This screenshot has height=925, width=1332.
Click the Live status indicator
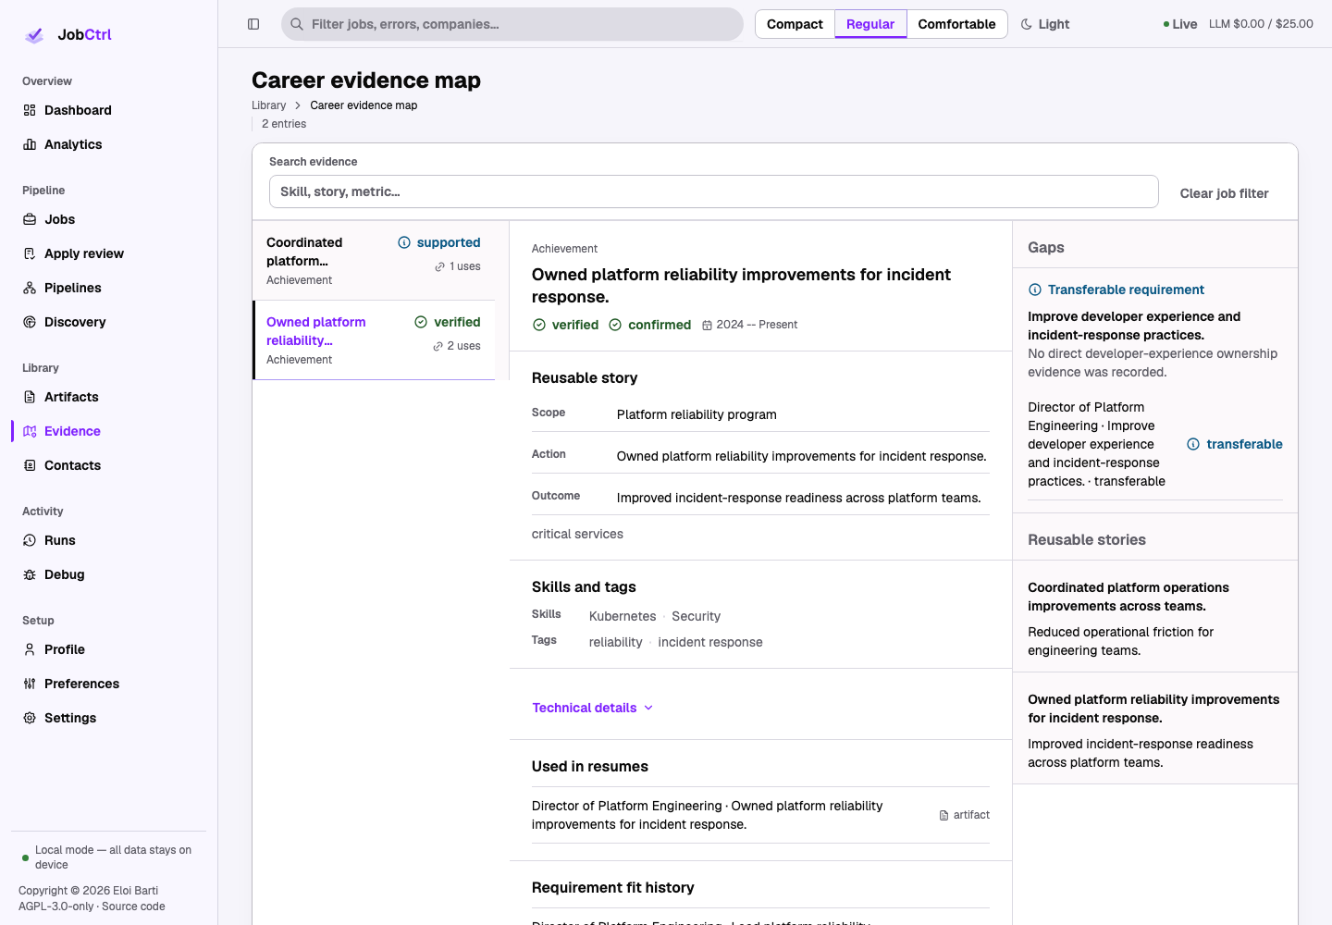1180,24
